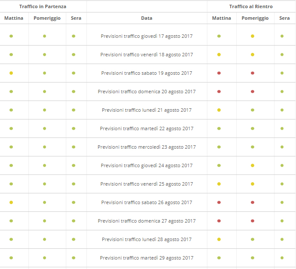
Task: Click the Data column header
Action: 147,18
